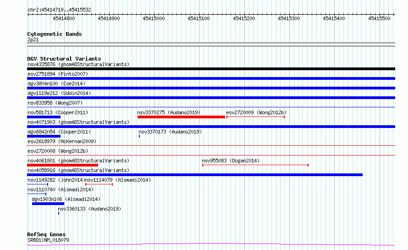Click ruler position 45415500

tap(380, 18)
